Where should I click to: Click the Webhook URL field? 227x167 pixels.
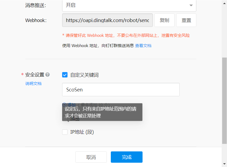tap(107, 20)
